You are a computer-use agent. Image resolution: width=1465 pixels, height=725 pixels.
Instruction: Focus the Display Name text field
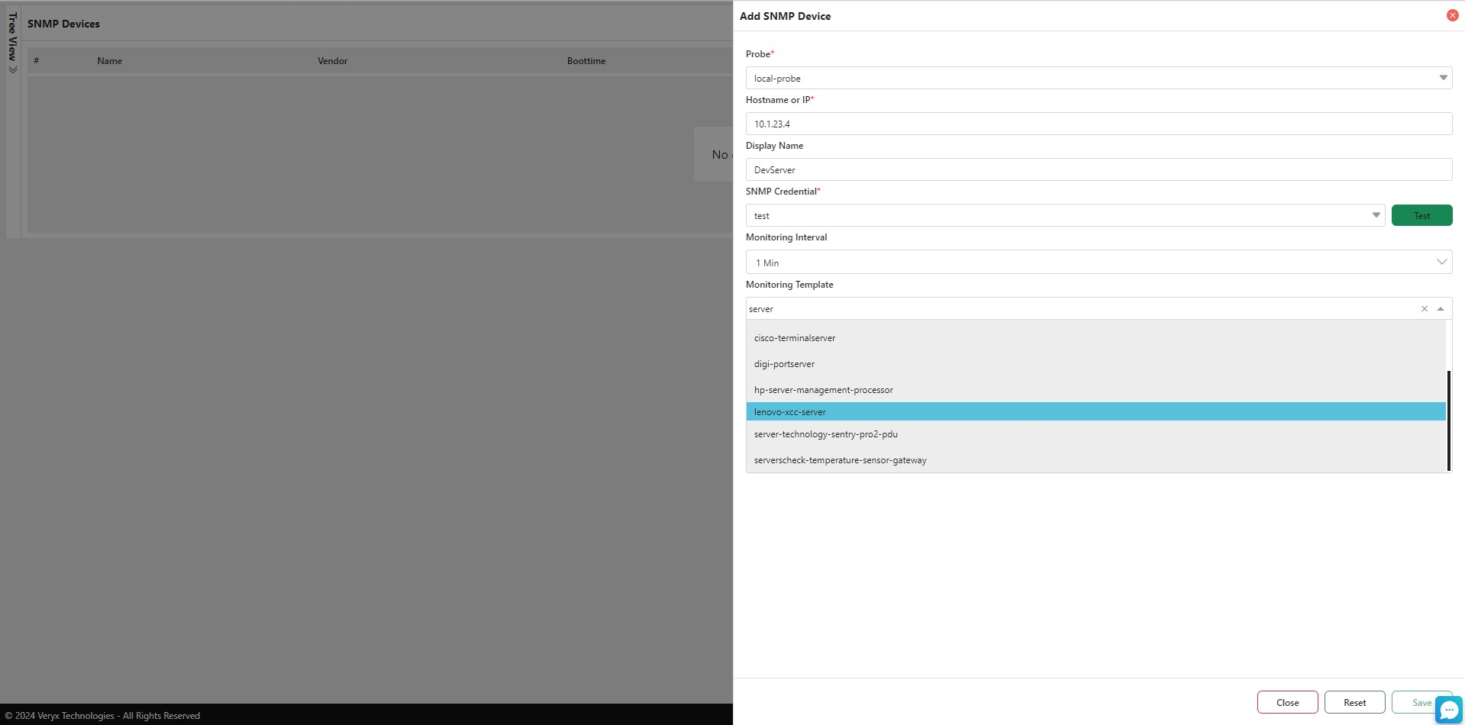1098,169
